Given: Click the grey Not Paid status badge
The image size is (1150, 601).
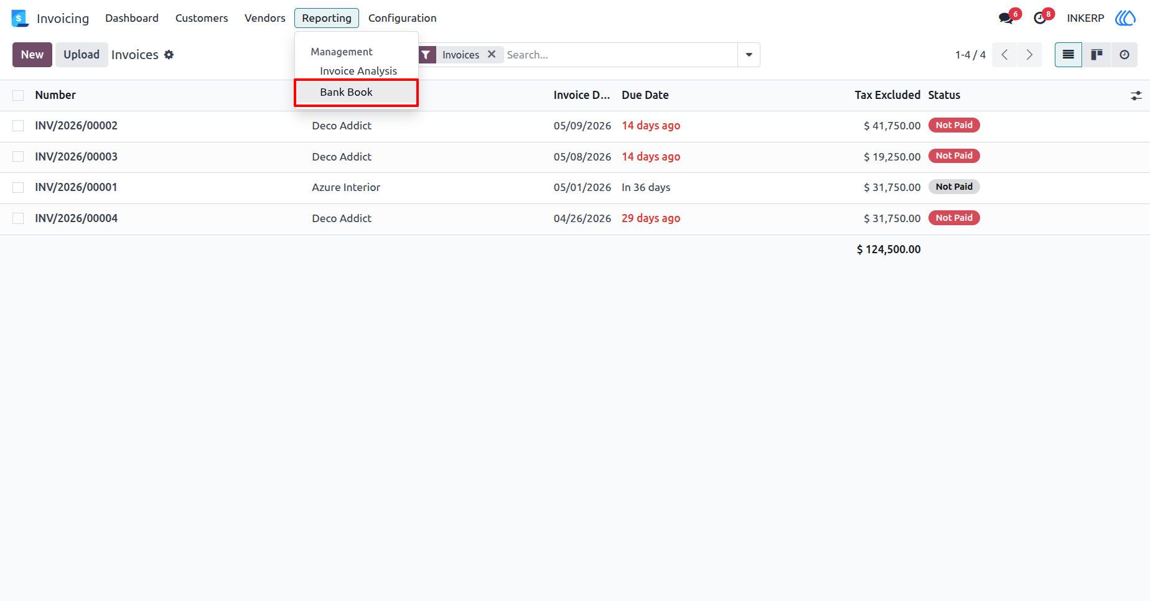Looking at the screenshot, I should (954, 187).
